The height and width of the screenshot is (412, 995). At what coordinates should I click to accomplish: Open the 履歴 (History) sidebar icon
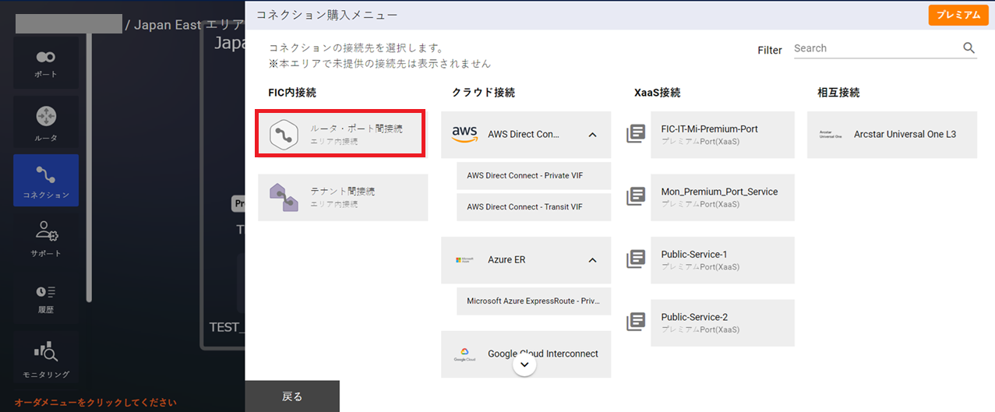pyautogui.click(x=45, y=297)
